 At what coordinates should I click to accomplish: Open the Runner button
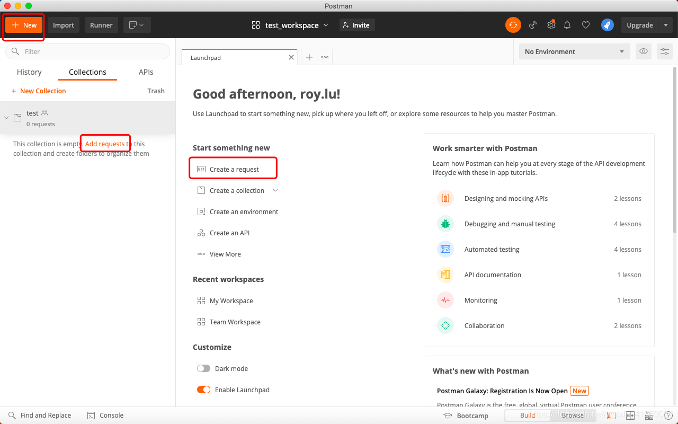pyautogui.click(x=101, y=25)
